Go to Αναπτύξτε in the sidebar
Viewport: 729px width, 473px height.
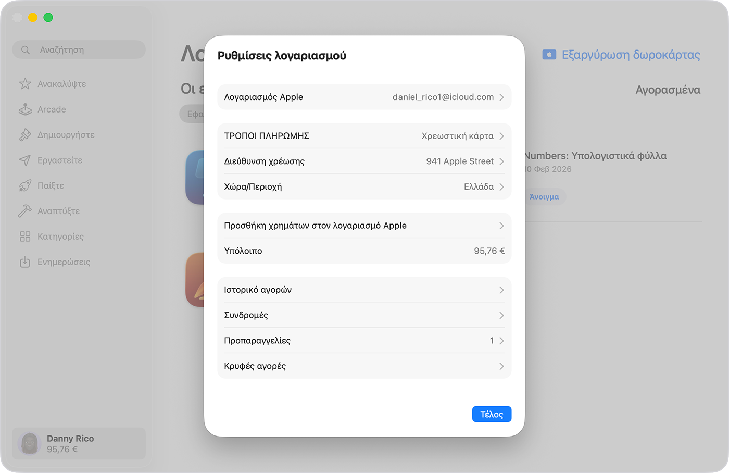[58, 211]
